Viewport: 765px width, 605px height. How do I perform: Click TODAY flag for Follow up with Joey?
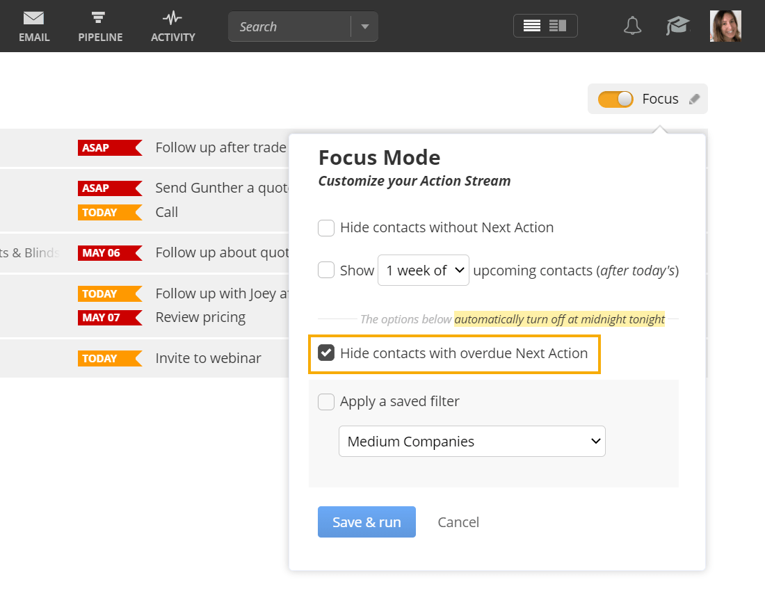(x=111, y=293)
